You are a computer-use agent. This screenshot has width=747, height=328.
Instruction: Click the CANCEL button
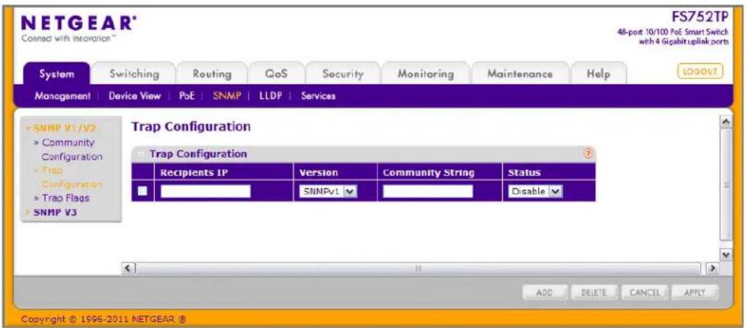(x=644, y=291)
